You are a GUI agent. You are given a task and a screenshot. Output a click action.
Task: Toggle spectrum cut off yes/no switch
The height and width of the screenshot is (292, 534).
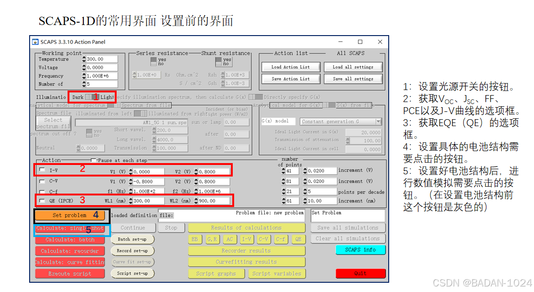[x=89, y=133]
